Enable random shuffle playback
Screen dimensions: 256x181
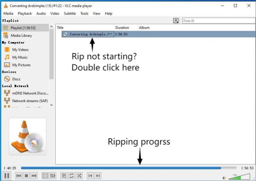click(79, 175)
